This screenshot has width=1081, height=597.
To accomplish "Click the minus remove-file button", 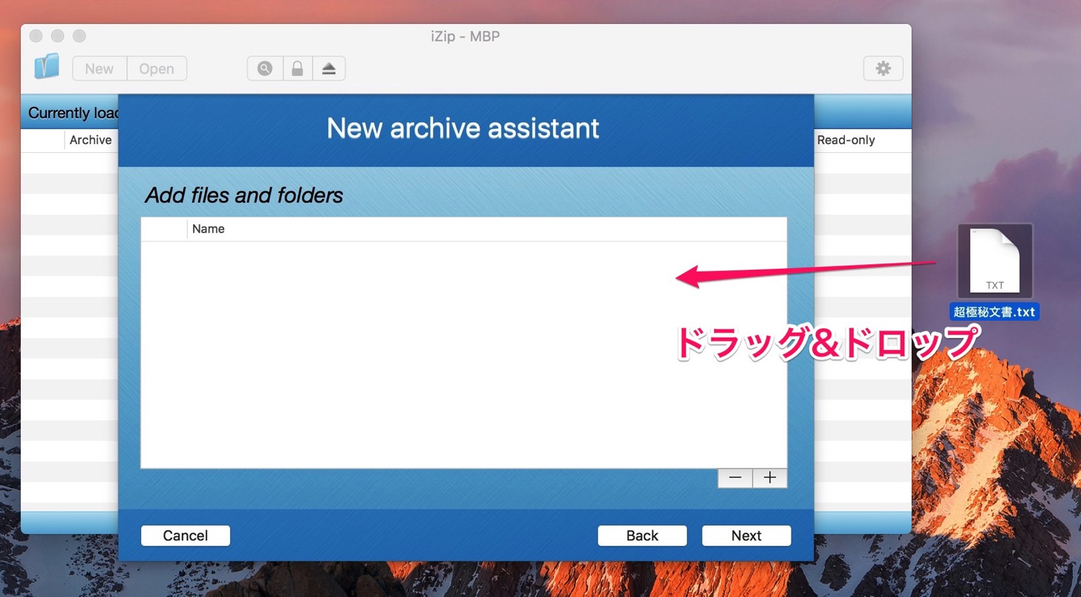I will coord(735,478).
